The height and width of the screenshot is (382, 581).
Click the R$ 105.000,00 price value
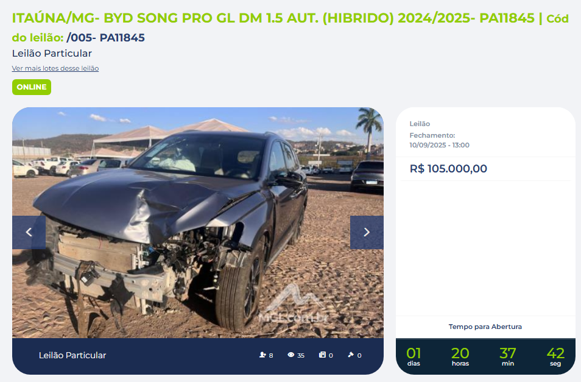[x=448, y=169]
